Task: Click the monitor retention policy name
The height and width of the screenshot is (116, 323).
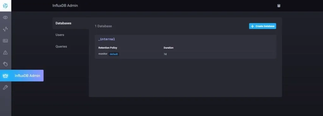Action: tap(103, 54)
